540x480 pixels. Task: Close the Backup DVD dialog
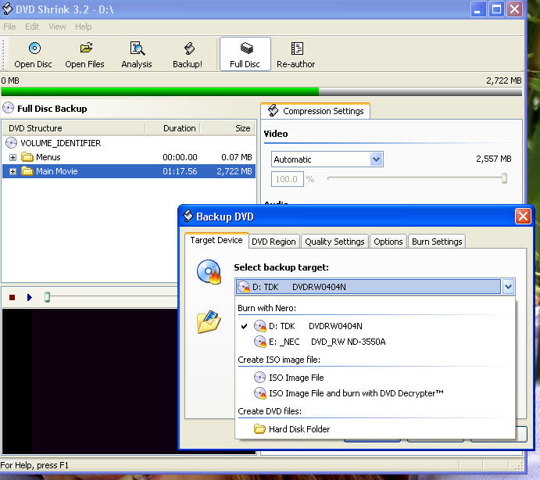pos(523,217)
